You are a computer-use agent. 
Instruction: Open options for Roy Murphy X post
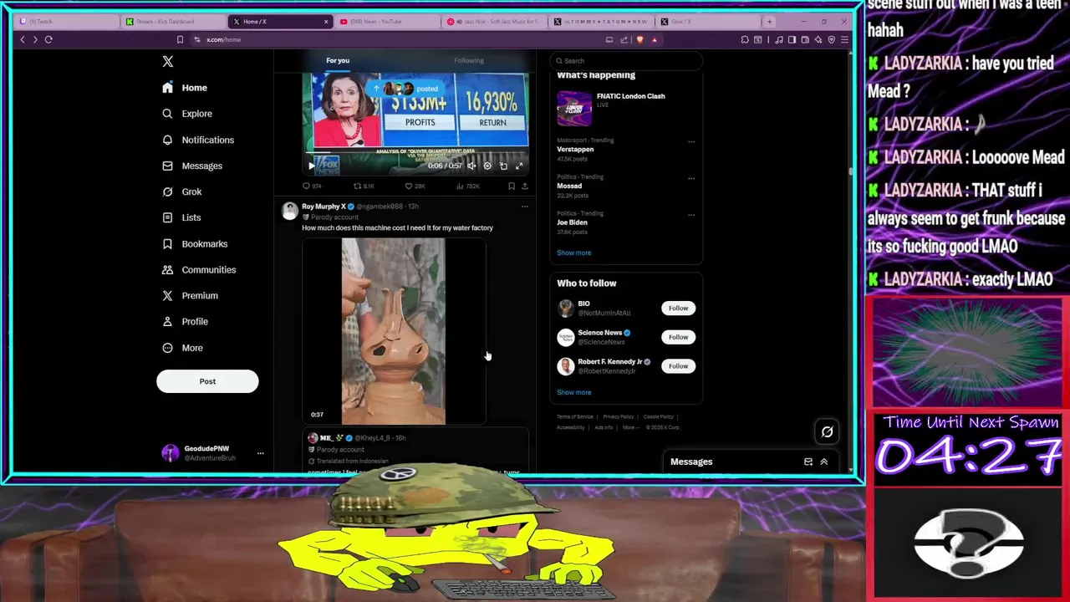(524, 207)
